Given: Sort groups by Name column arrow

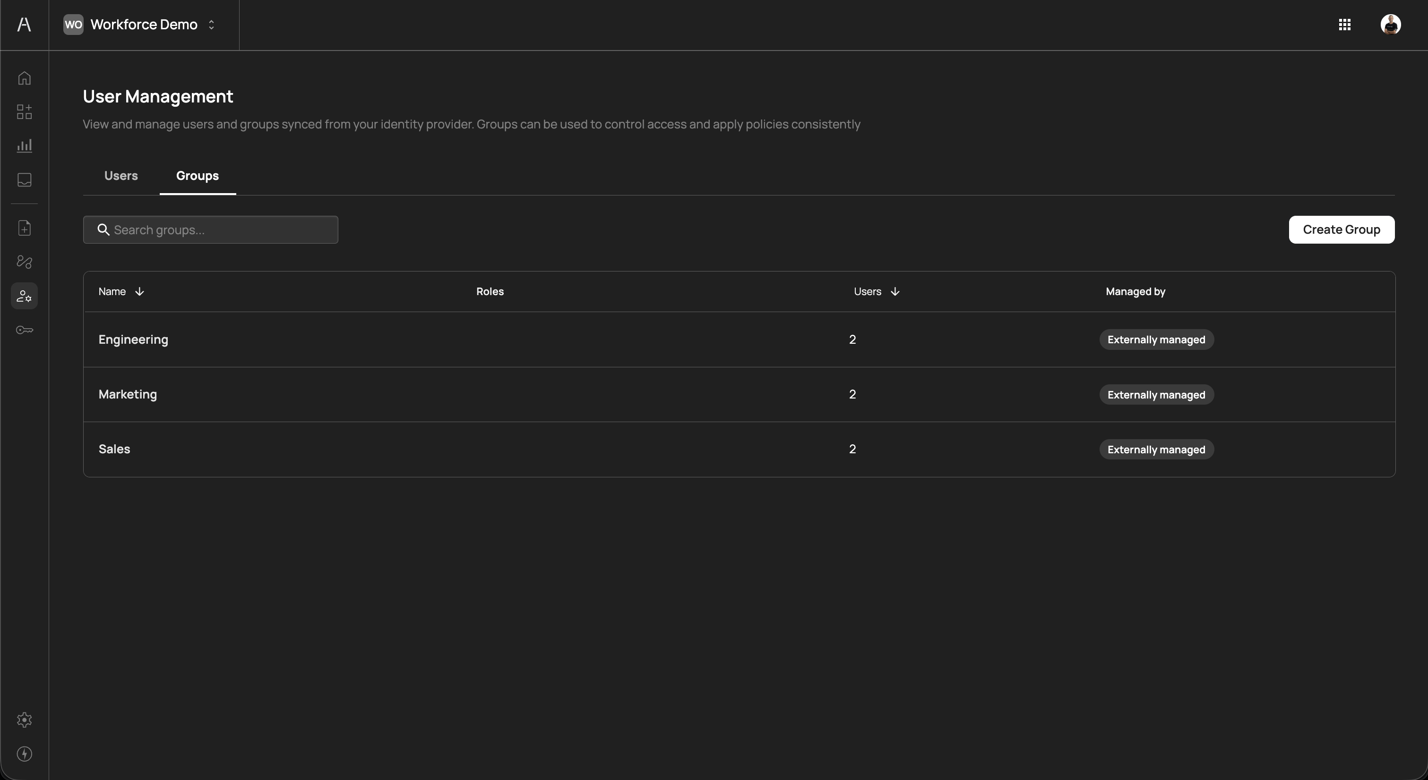Looking at the screenshot, I should (x=139, y=291).
